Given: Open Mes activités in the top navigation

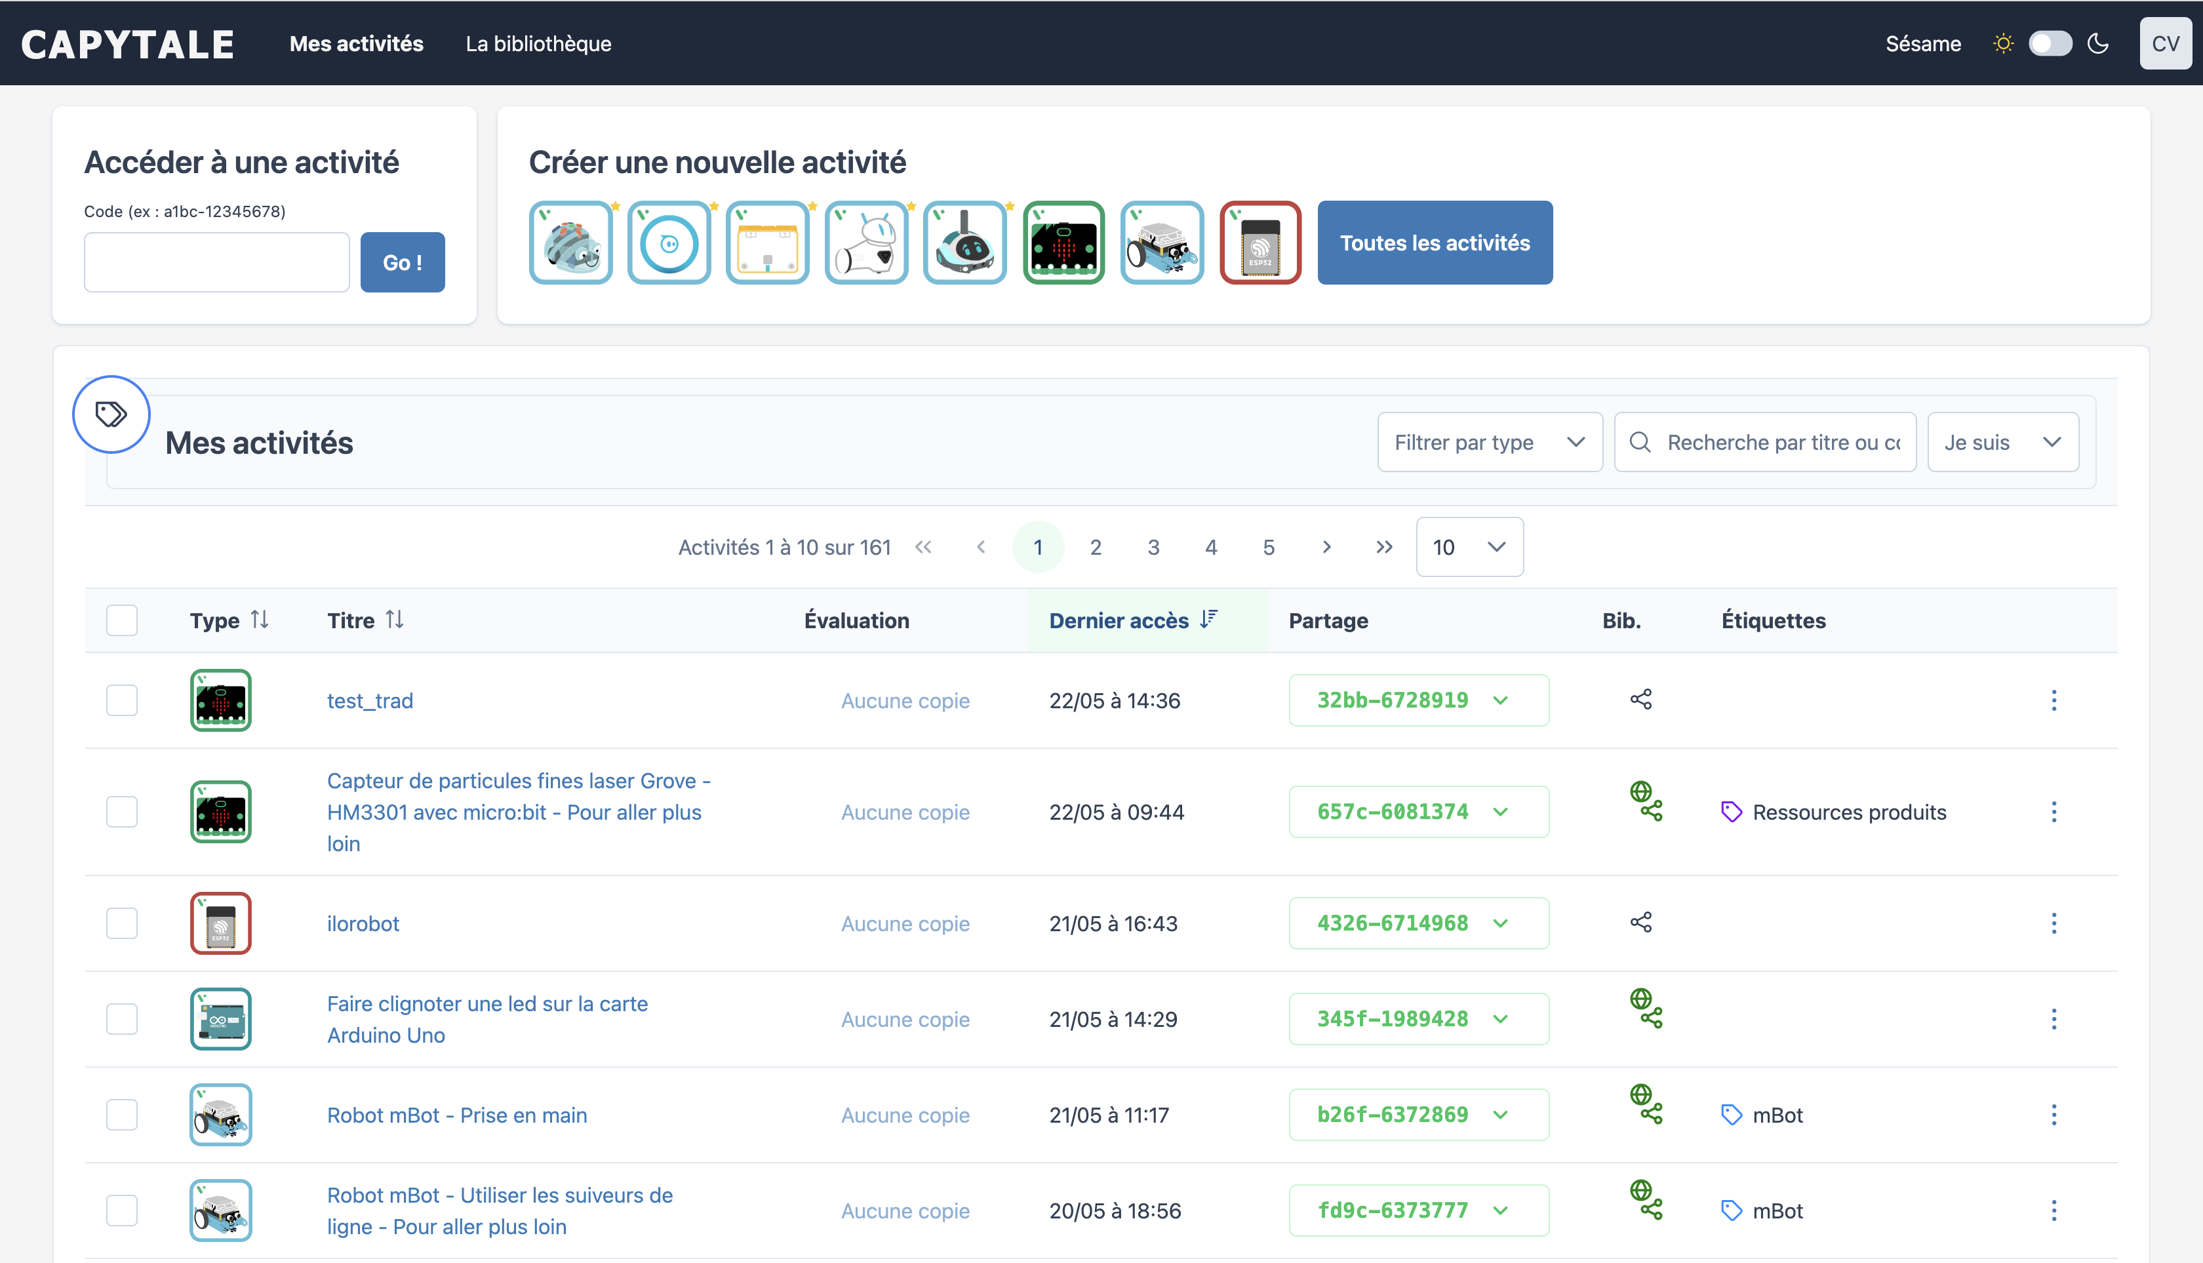Looking at the screenshot, I should (357, 43).
